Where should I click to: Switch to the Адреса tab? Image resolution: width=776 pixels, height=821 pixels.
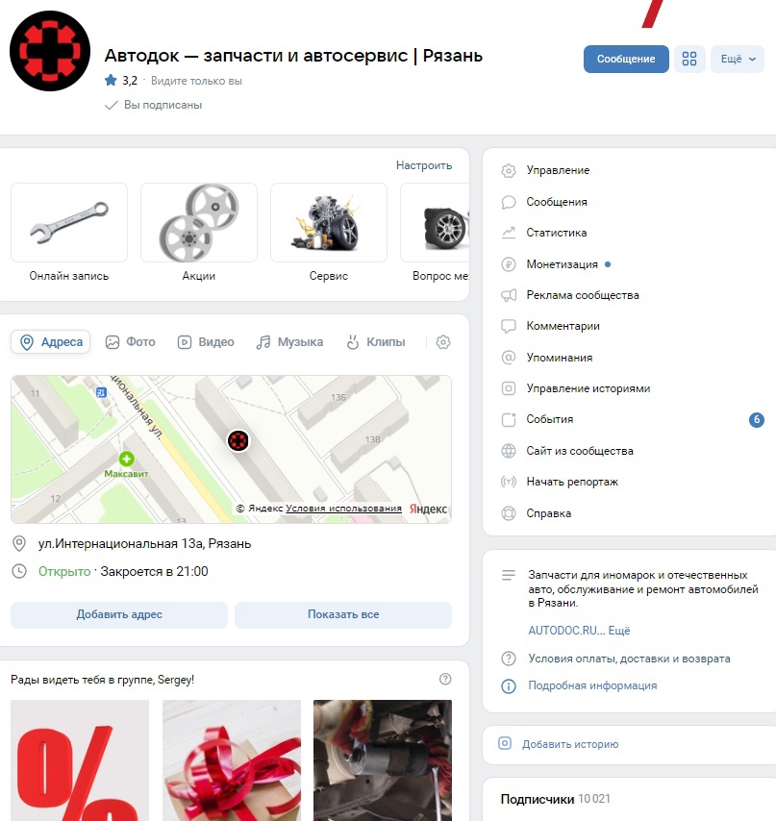[51, 342]
